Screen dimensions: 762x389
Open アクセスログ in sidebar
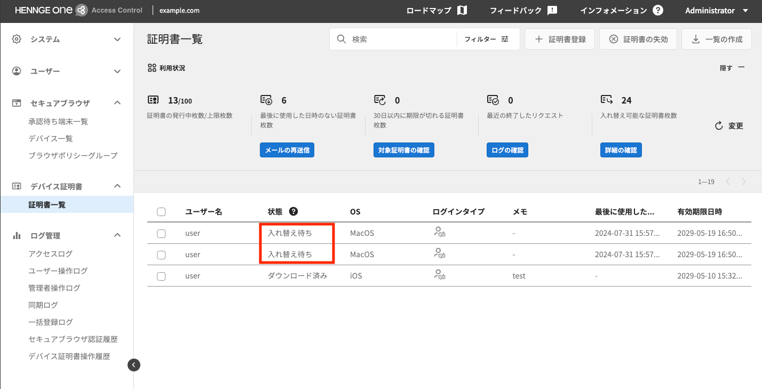[x=50, y=254]
